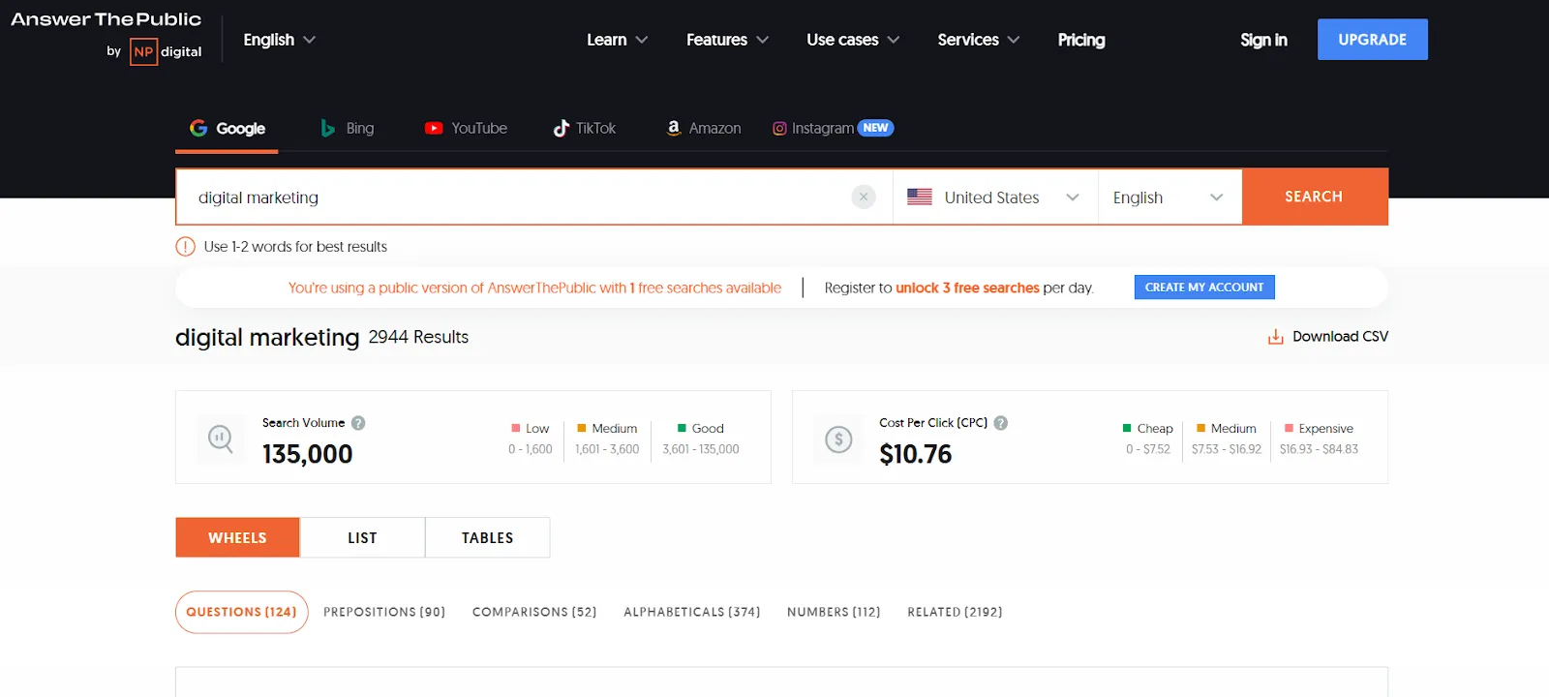Click the NEW badge beside Instagram
The height and width of the screenshot is (697, 1549).
click(875, 128)
